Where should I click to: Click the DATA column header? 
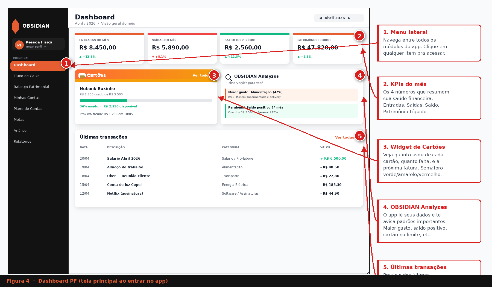pos(84,147)
